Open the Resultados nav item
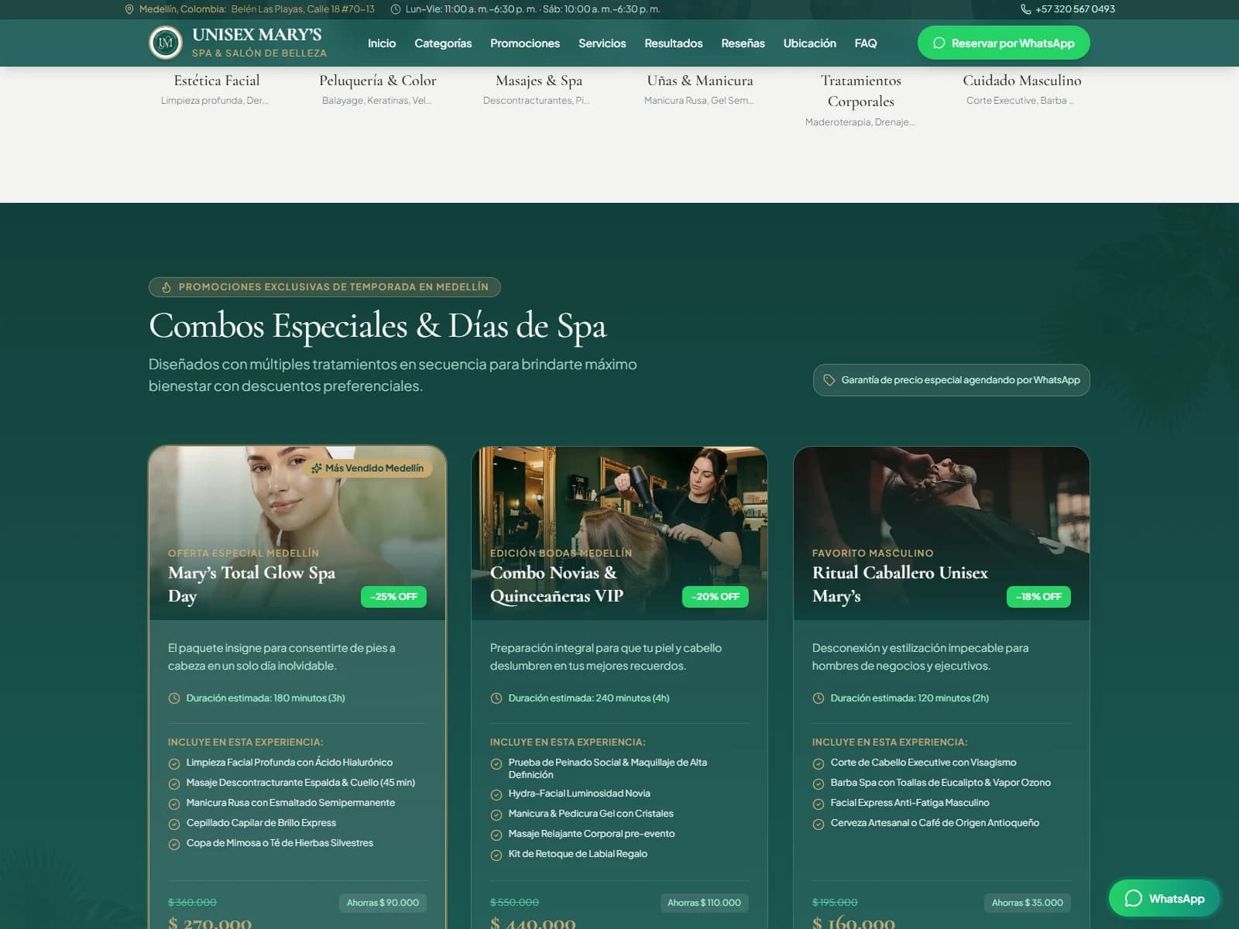Viewport: 1239px width, 929px height. pos(674,43)
